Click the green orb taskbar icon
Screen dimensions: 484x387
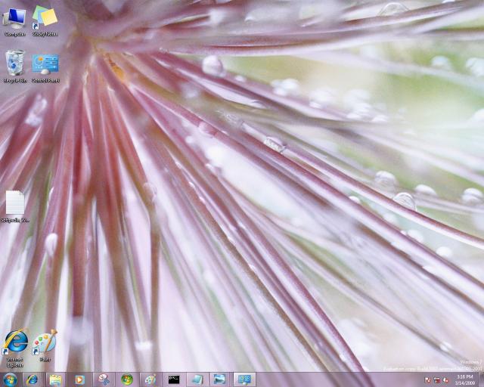pos(127,379)
